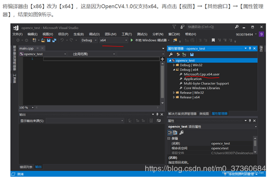The height and width of the screenshot is (178, 271).
Task: Select the Application property sheet
Action: coord(193,79)
